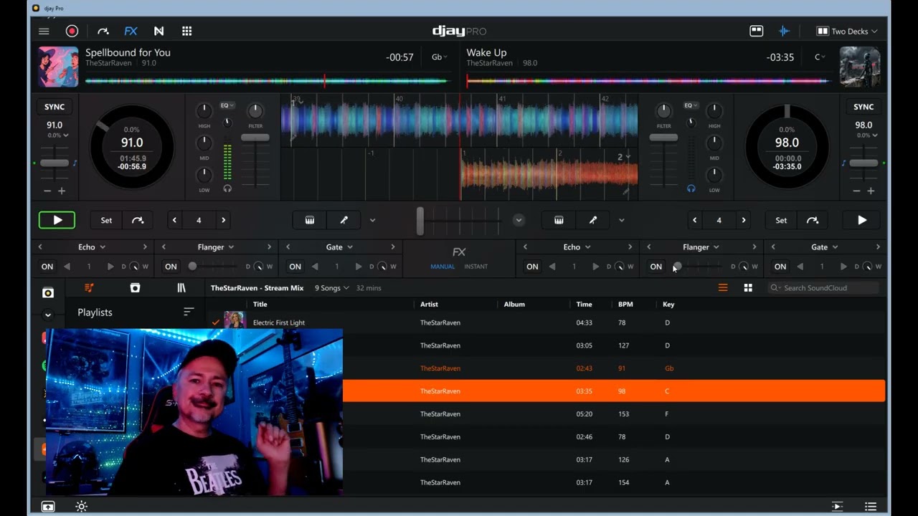The width and height of the screenshot is (918, 516).
Task: Sort library by Artist column
Action: tap(429, 305)
